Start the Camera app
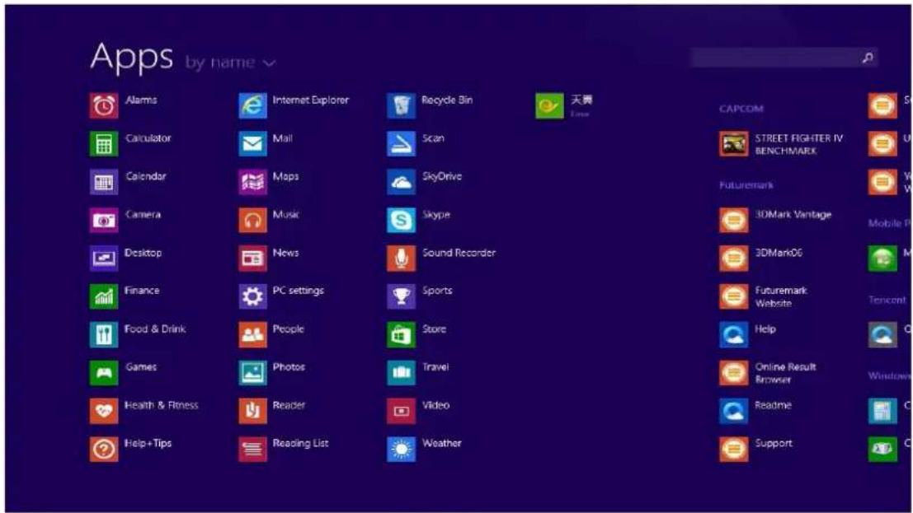 104,221
